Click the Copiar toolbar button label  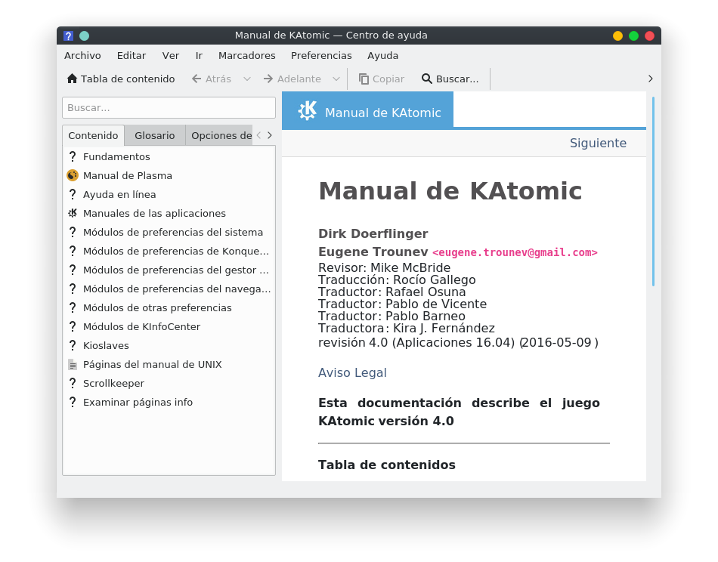[388, 79]
